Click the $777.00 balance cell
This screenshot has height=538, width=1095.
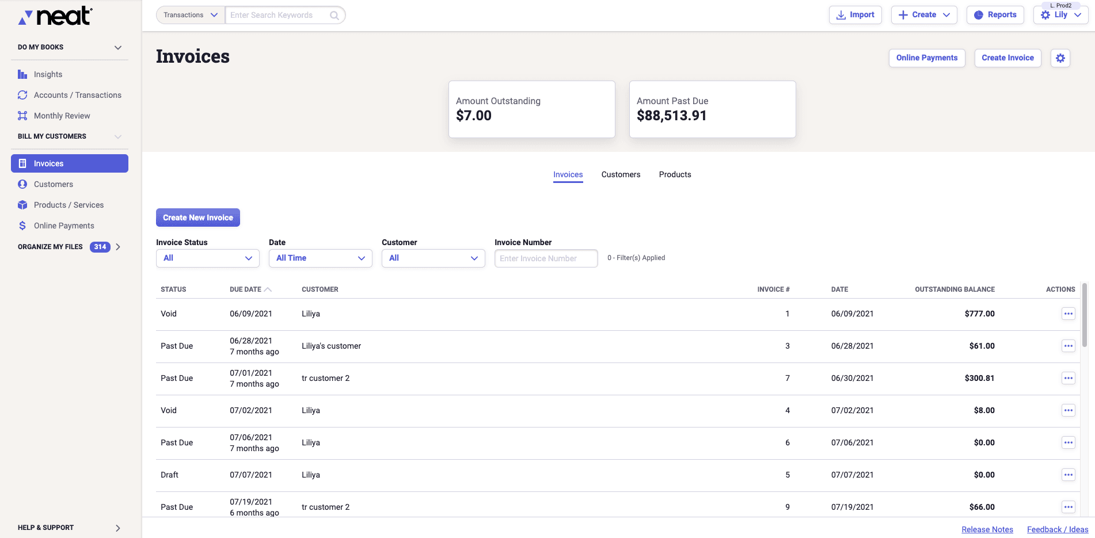pos(979,314)
